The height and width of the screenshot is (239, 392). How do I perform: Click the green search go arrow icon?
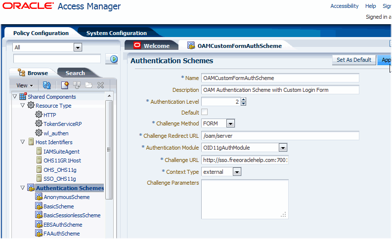pyautogui.click(x=114, y=59)
